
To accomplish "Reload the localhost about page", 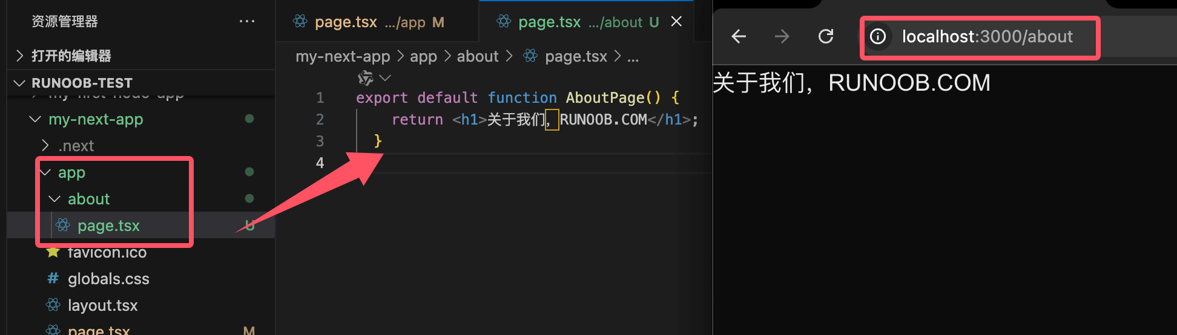I will pyautogui.click(x=826, y=37).
